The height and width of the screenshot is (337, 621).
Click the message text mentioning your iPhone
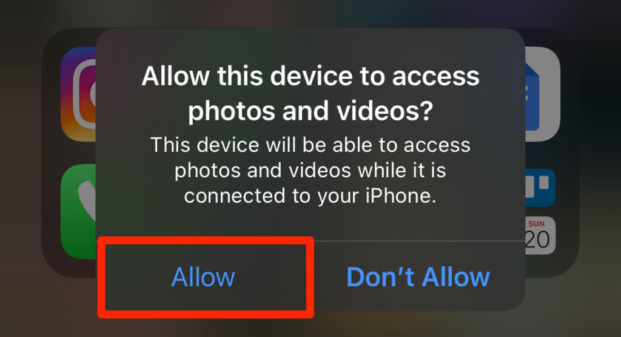tap(310, 170)
